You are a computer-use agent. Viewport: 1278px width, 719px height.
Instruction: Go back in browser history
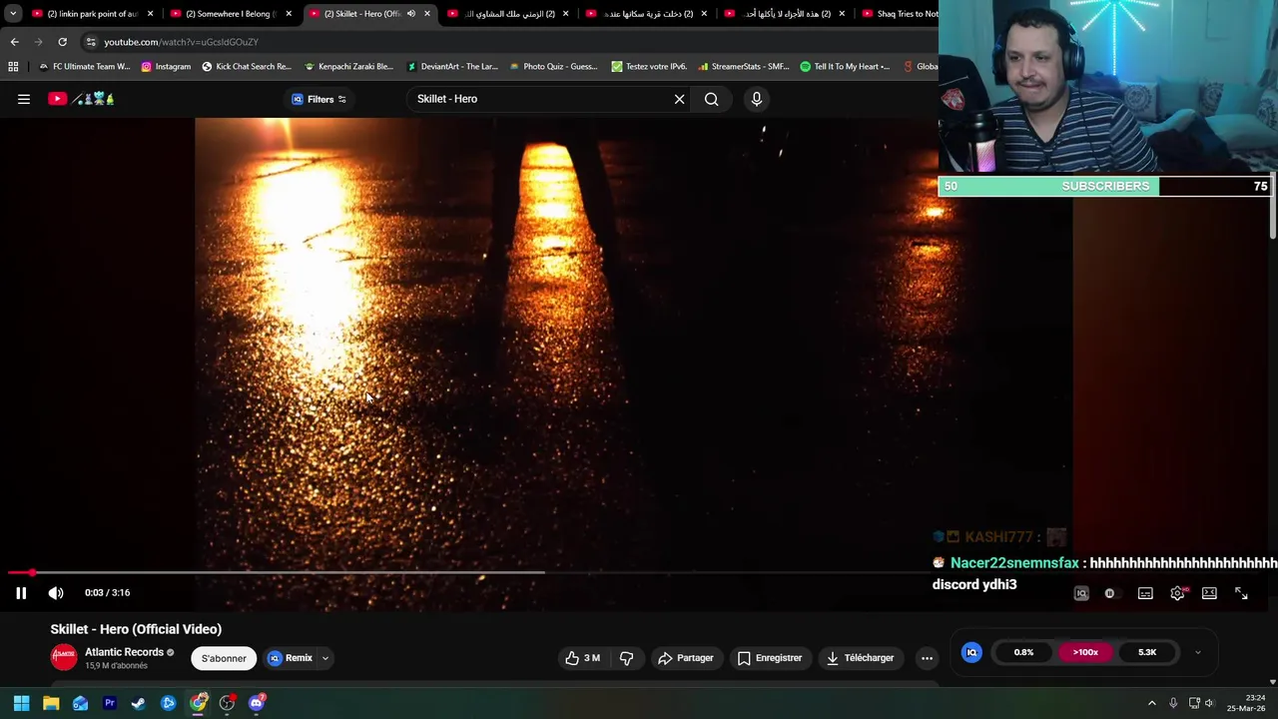point(14,42)
